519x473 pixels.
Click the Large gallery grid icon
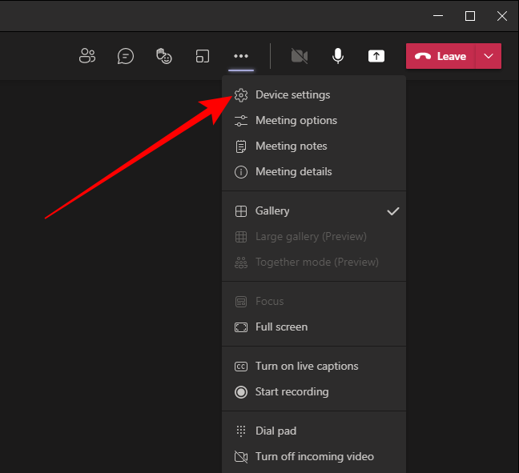coord(241,237)
